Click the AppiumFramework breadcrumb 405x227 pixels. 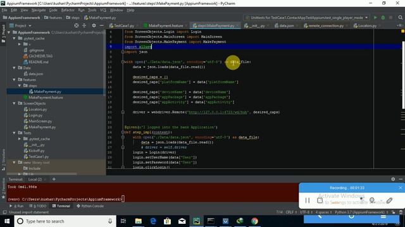22,18
